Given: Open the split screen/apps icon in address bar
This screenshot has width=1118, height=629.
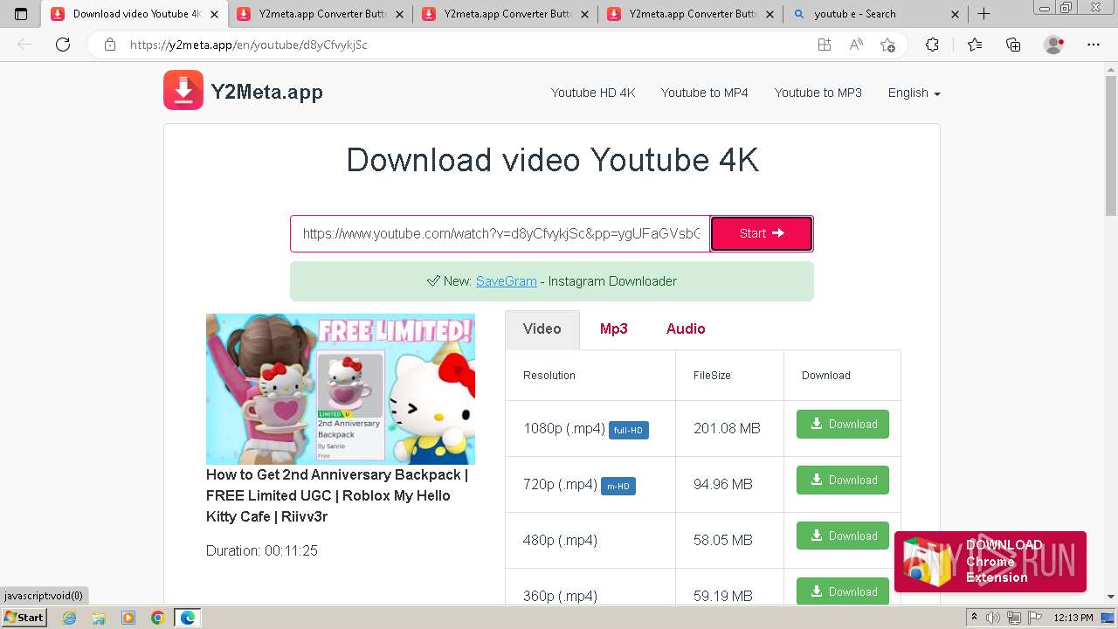Looking at the screenshot, I should 824,45.
